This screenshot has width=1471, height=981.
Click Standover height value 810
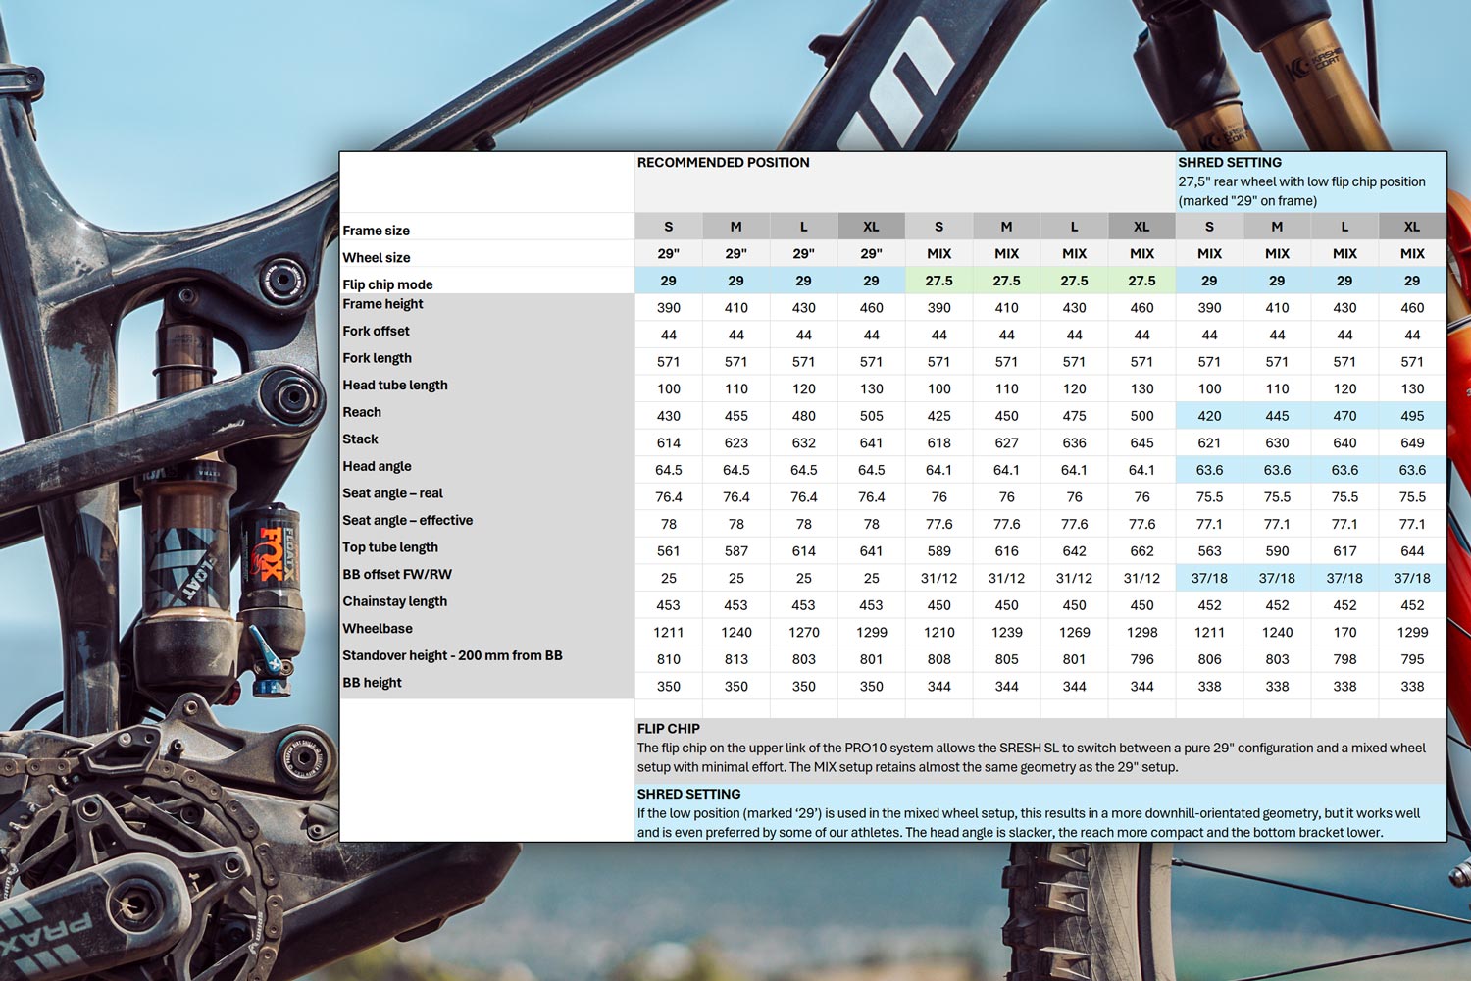click(x=669, y=660)
